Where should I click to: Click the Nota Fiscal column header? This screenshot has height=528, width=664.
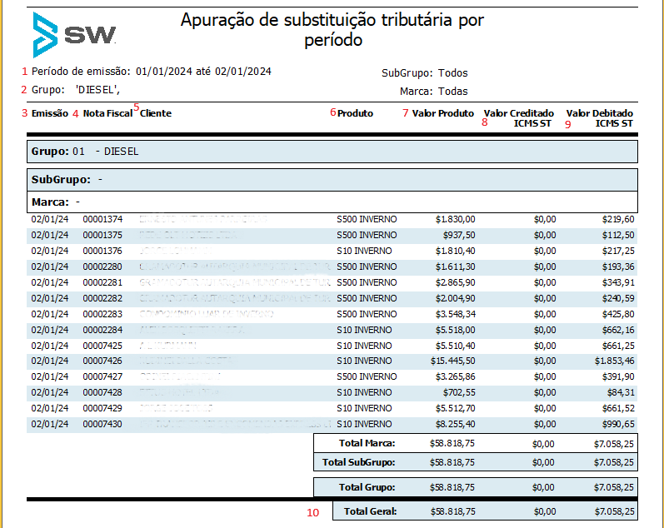108,113
